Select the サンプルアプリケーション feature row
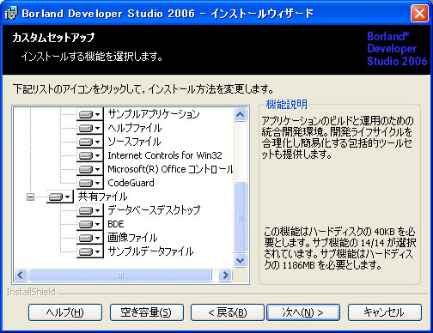Screen dimensions: 433x333 [154, 114]
